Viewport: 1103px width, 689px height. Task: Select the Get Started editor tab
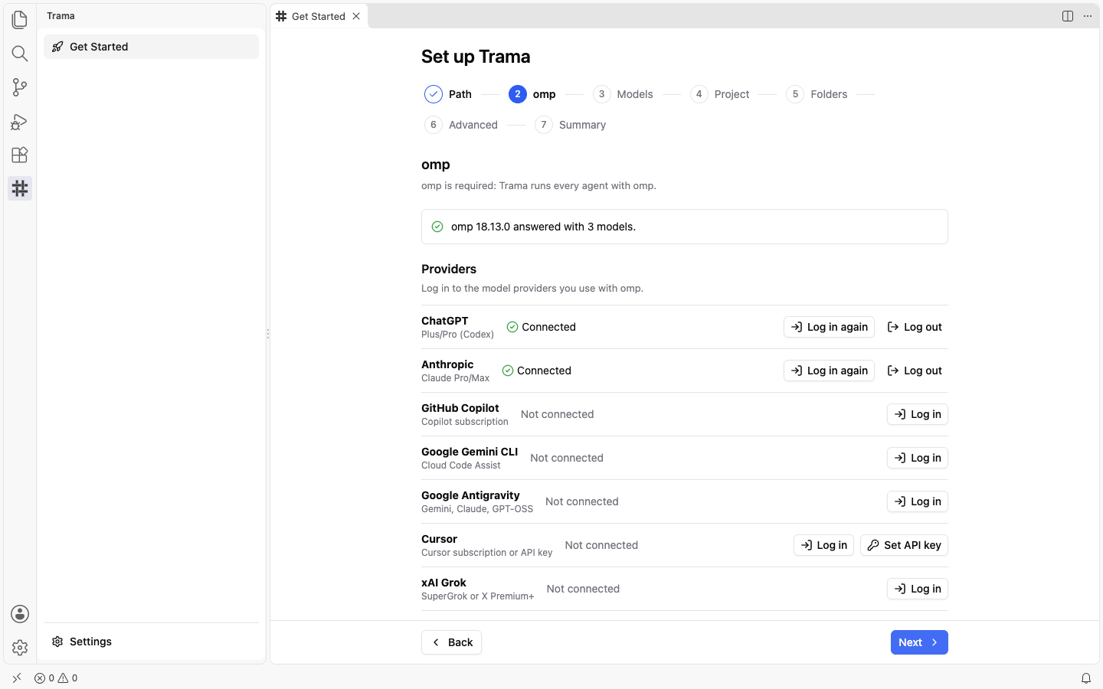pyautogui.click(x=319, y=16)
